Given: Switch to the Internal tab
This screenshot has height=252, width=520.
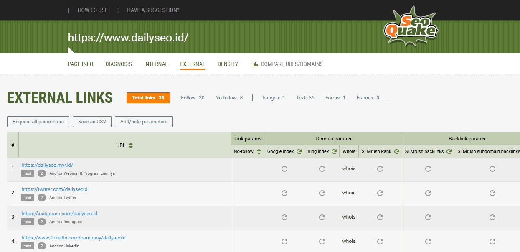Looking at the screenshot, I should pos(156,64).
